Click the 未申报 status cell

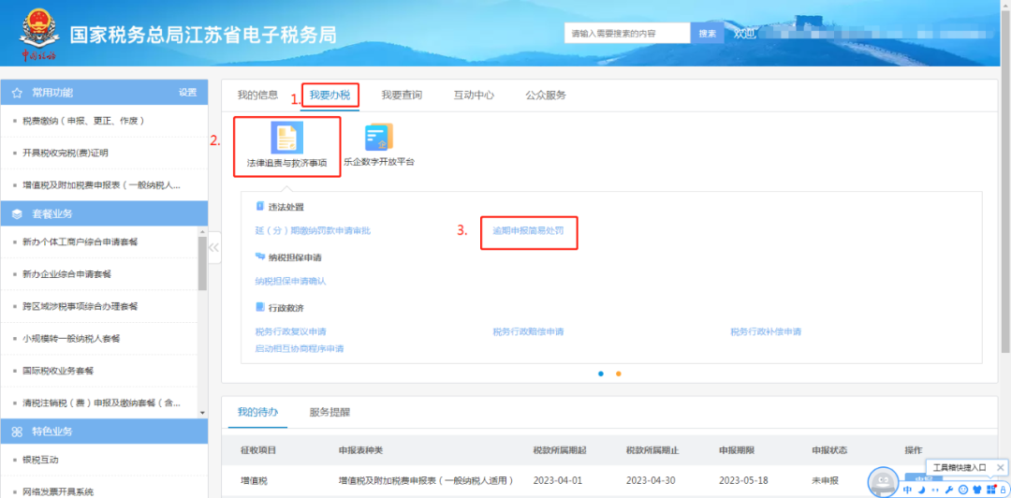(826, 480)
